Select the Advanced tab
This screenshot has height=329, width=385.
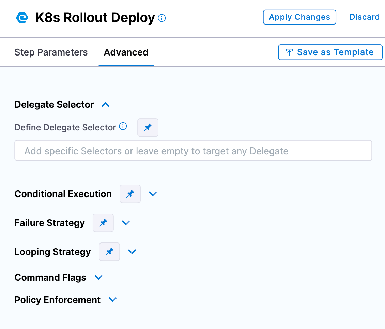(126, 52)
